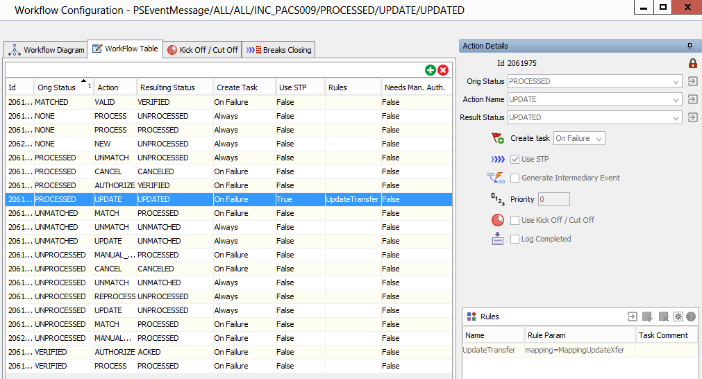Select the PROCESSED AUTHORIZE VERIFIED row
Image resolution: width=702 pixels, height=379 pixels.
(x=228, y=185)
